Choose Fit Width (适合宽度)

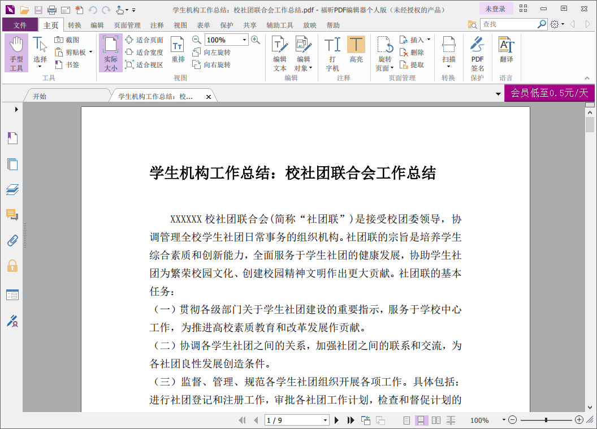144,52
